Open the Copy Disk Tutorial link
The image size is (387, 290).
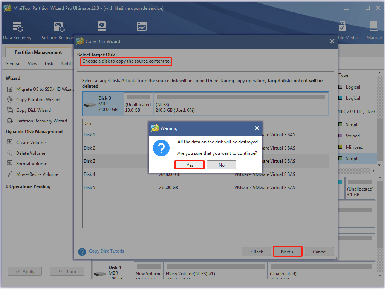click(108, 252)
